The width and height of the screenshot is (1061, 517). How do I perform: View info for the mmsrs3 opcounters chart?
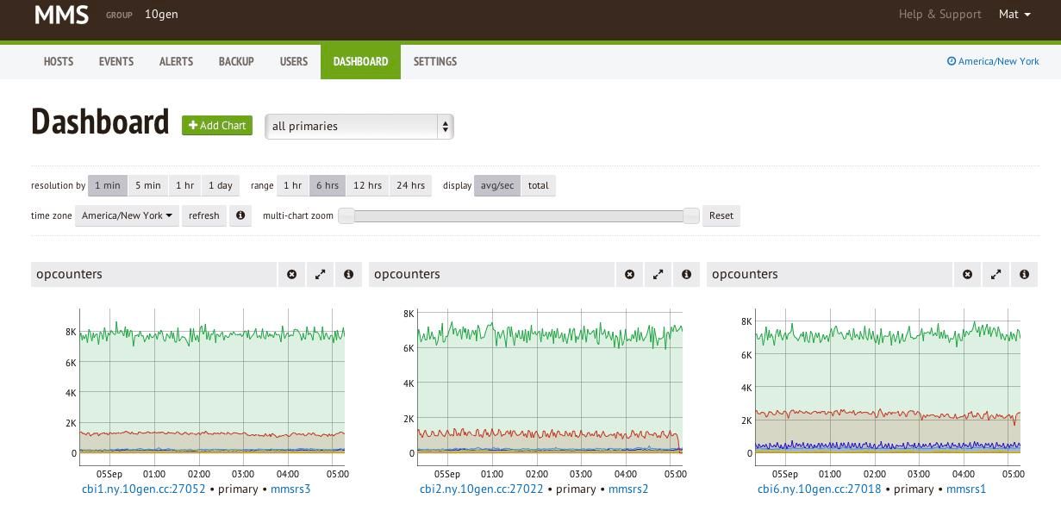pos(348,274)
